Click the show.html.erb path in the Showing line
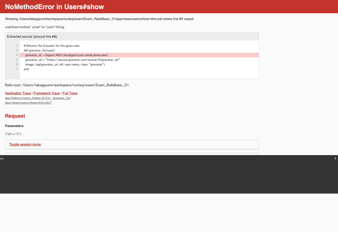Viewport: 338px width, 232px height. point(90,19)
